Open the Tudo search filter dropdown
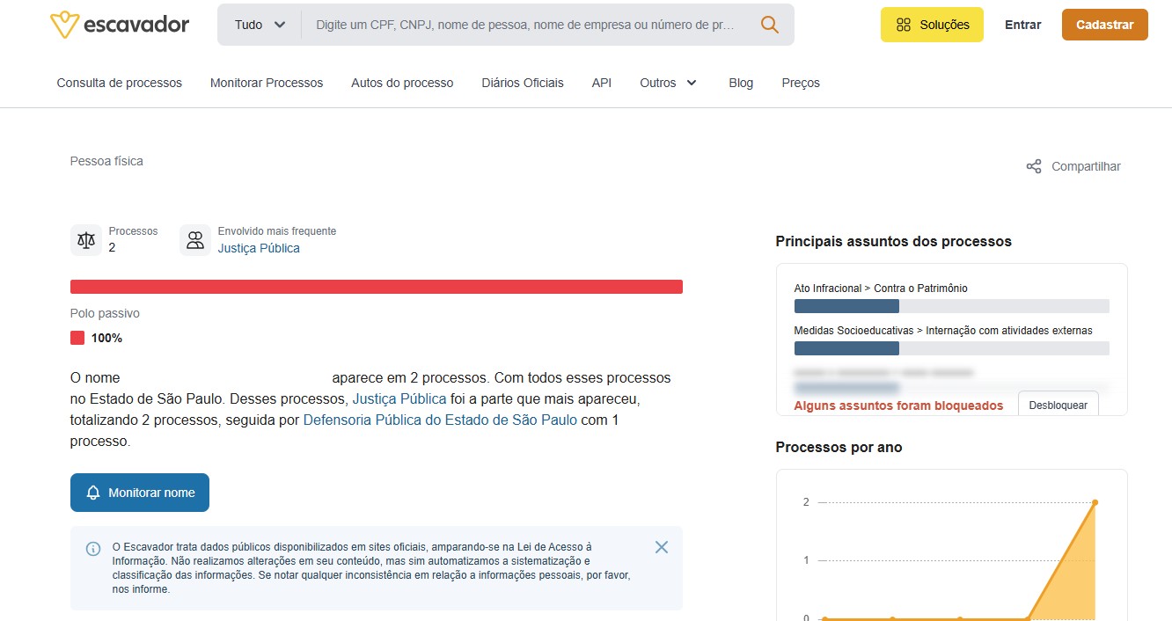1172x621 pixels. click(x=260, y=25)
